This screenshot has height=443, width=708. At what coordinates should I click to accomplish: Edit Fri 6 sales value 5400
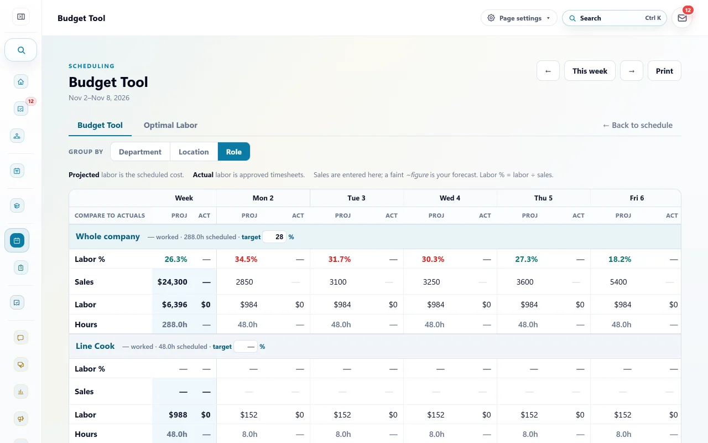[x=618, y=282]
